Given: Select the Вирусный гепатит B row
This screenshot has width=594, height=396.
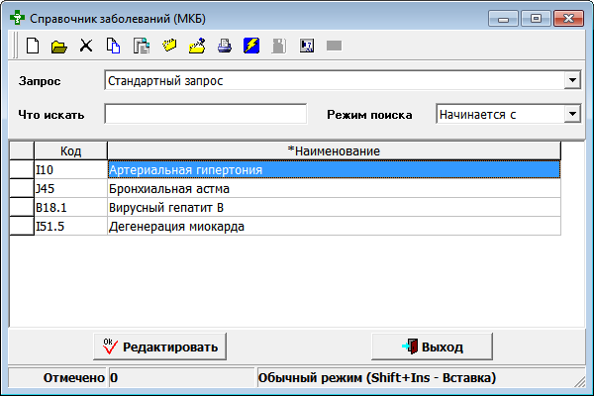Looking at the screenshot, I should (334, 208).
